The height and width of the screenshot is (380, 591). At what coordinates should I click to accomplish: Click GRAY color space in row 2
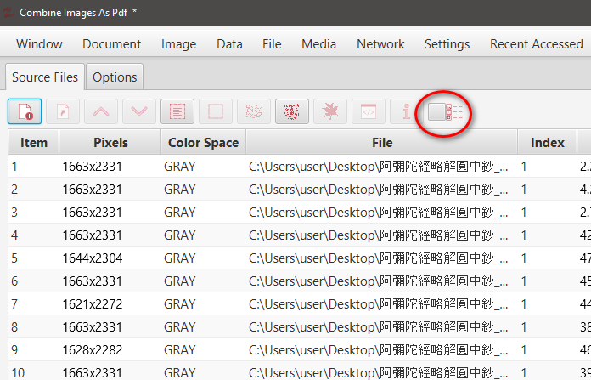179,189
